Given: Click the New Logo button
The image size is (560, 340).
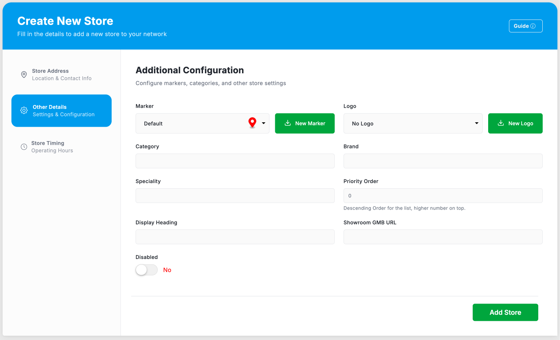Looking at the screenshot, I should pos(515,123).
